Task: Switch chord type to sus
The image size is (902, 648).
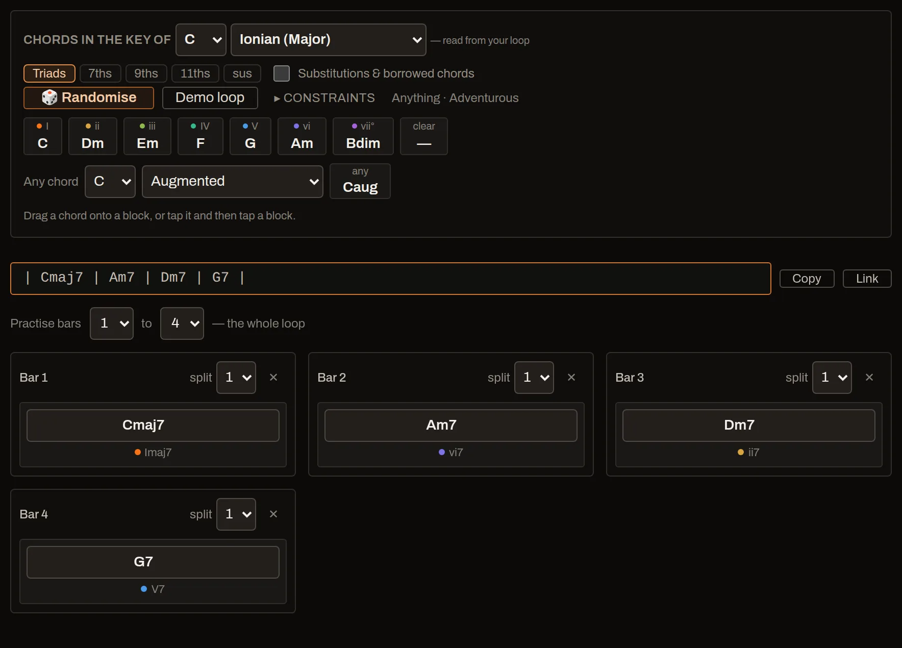Action: tap(242, 73)
